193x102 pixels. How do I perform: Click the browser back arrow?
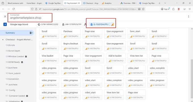pos(3,9)
